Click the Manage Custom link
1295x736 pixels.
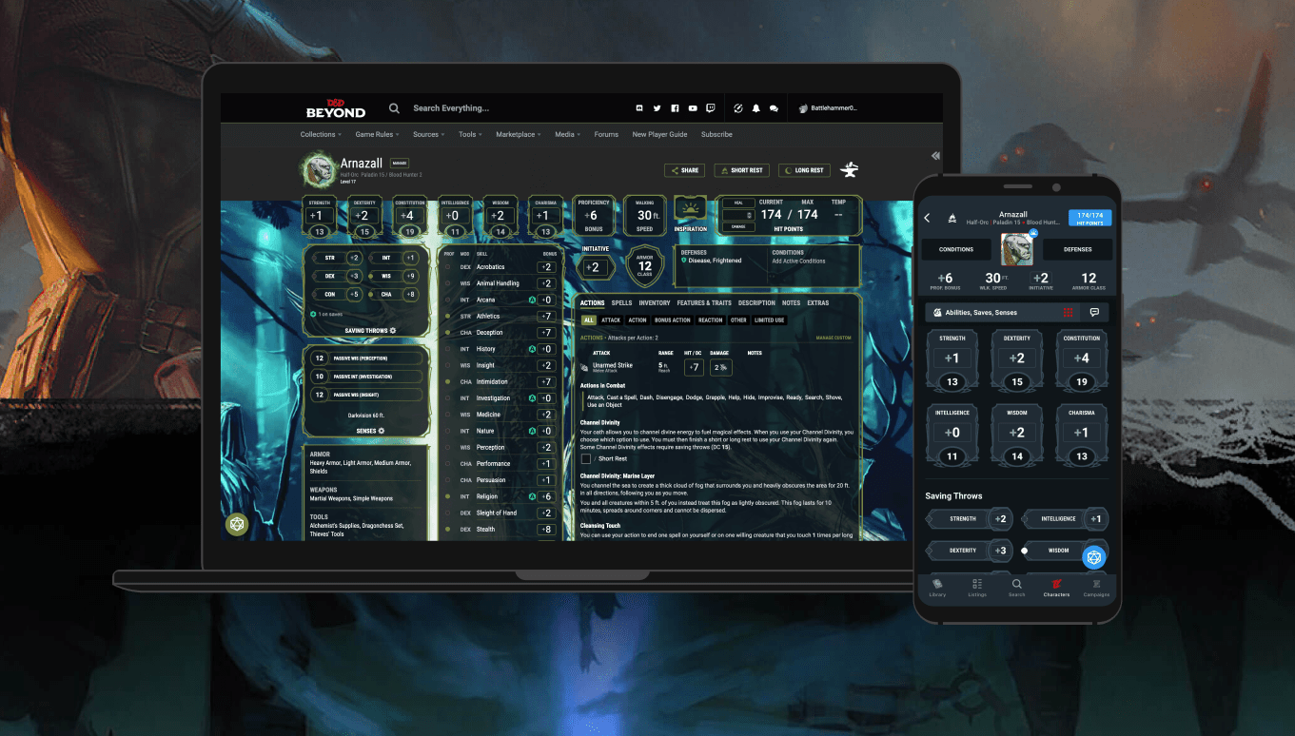pyautogui.click(x=834, y=338)
